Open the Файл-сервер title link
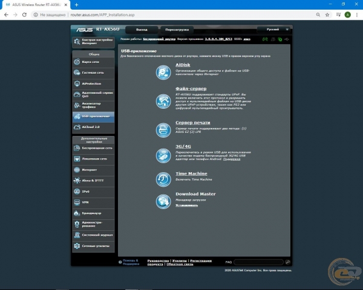The image size is (363, 290). coord(191,89)
